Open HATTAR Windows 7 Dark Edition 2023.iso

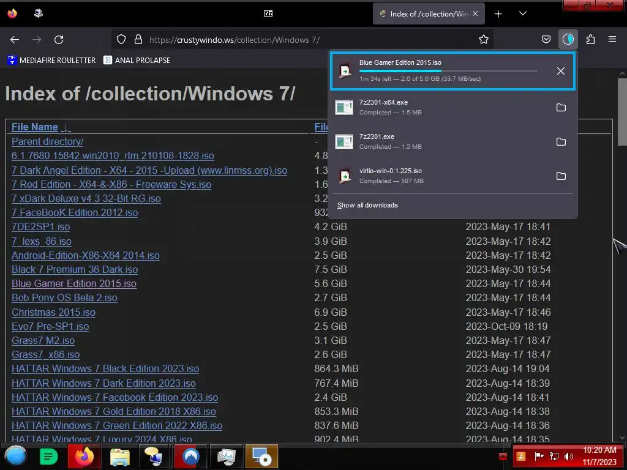click(x=103, y=383)
